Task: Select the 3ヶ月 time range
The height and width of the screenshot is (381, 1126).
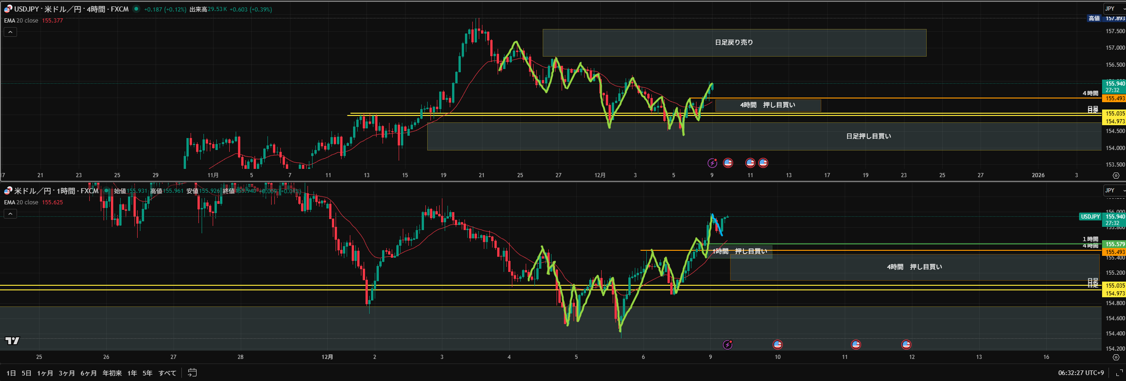Action: point(67,373)
